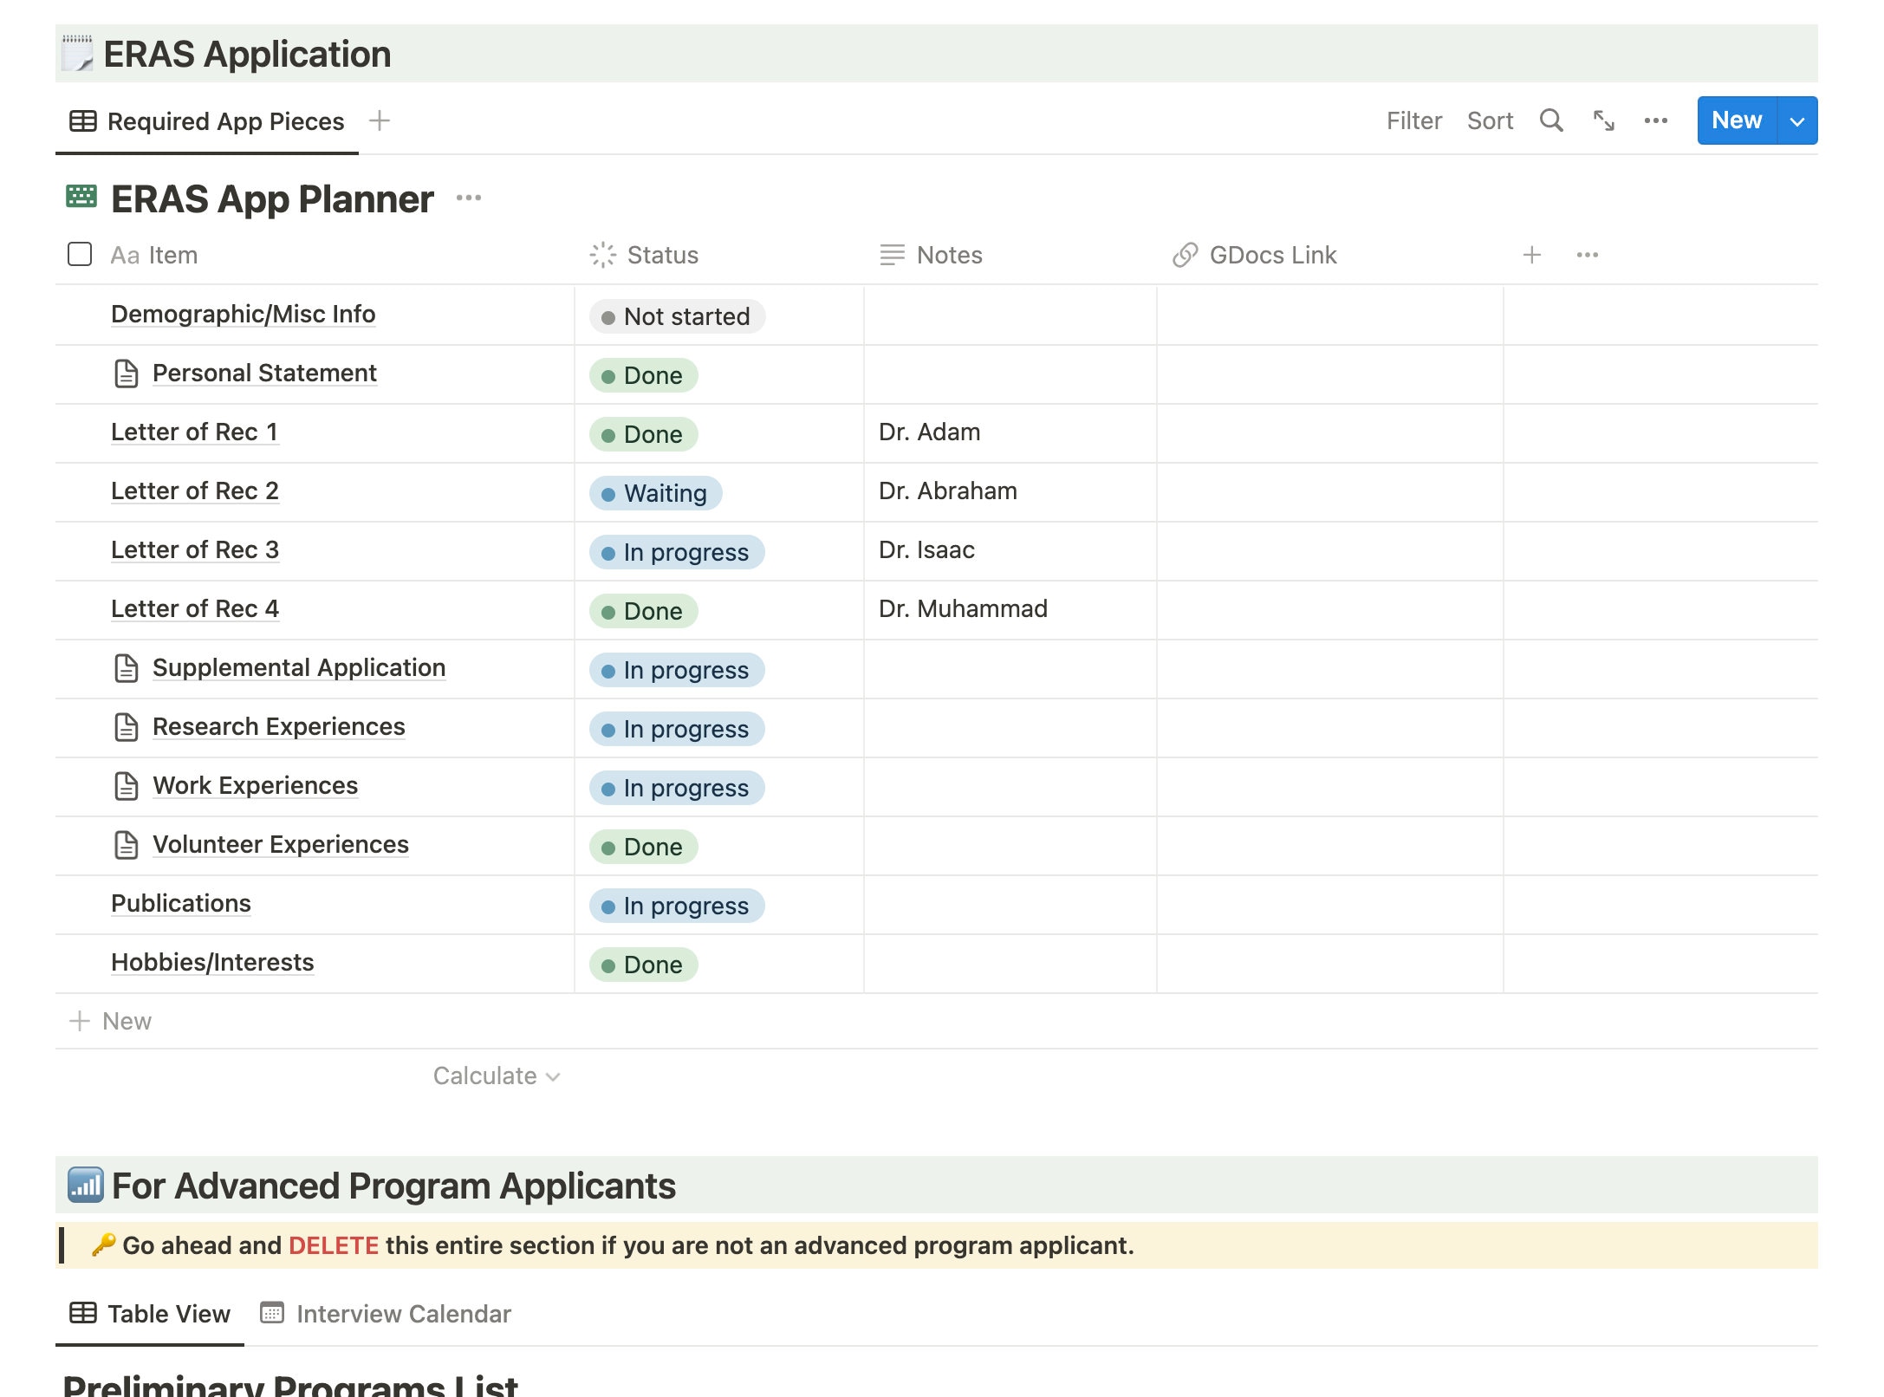
Task: Open the database options menu (•••)
Action: [1655, 120]
